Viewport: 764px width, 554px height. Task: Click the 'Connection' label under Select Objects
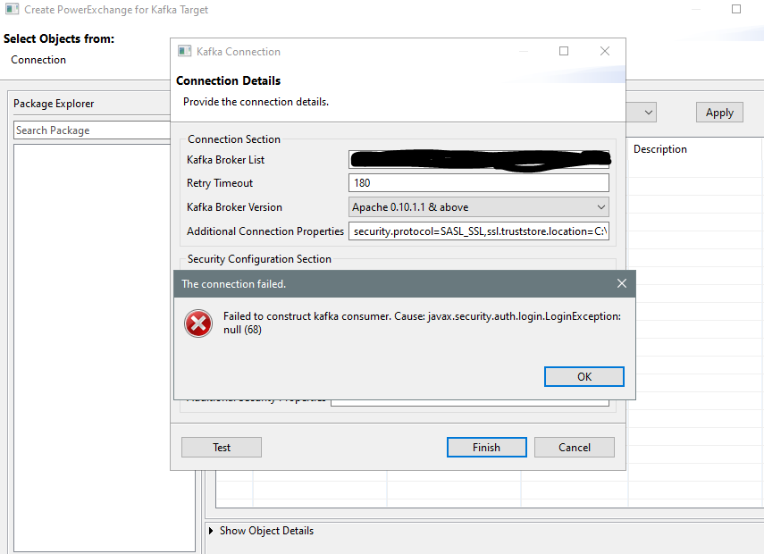(x=38, y=60)
